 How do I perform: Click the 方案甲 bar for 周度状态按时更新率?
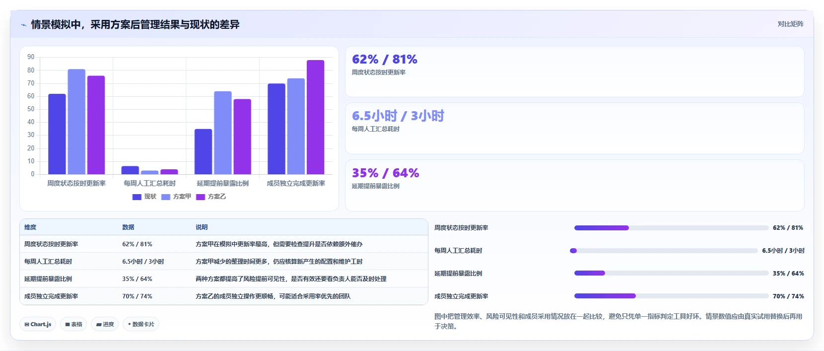click(76, 122)
